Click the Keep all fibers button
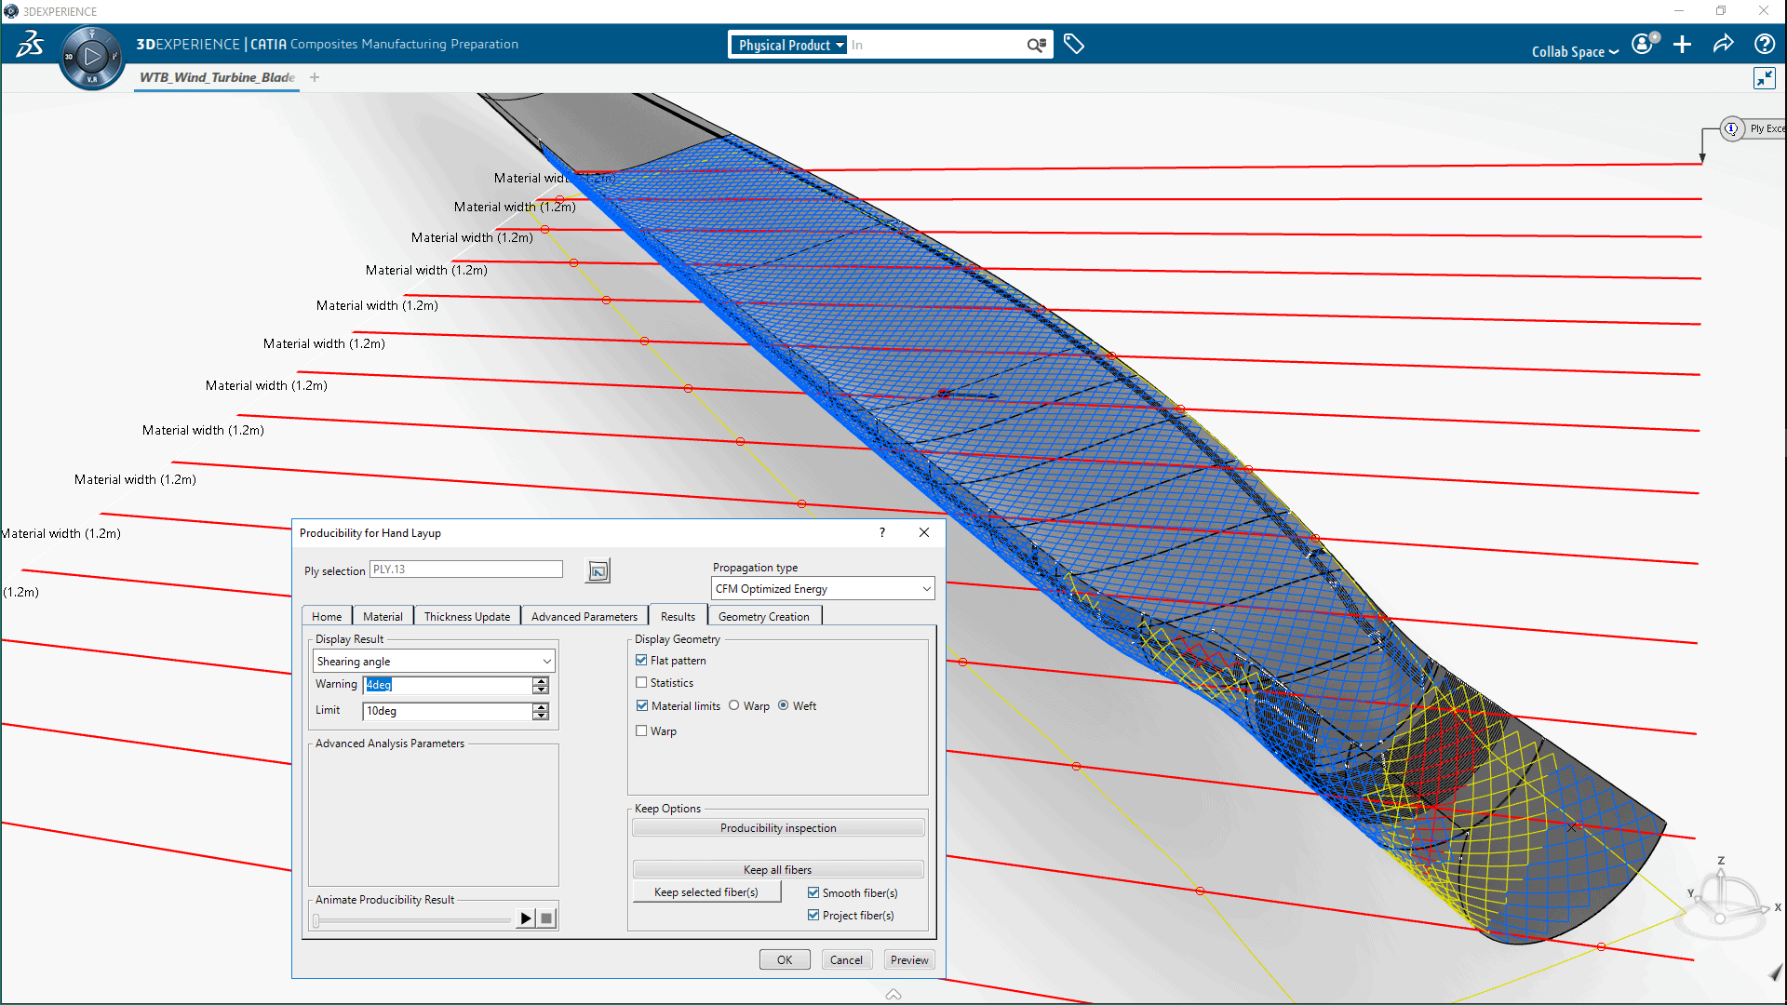This screenshot has height=1005, width=1787. (778, 869)
